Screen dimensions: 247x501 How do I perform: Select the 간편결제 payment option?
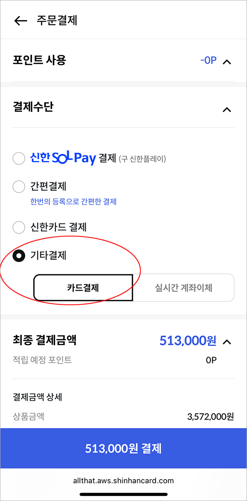pyautogui.click(x=19, y=186)
